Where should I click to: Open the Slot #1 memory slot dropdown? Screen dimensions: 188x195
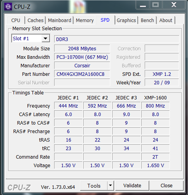pyautogui.click(x=31, y=38)
